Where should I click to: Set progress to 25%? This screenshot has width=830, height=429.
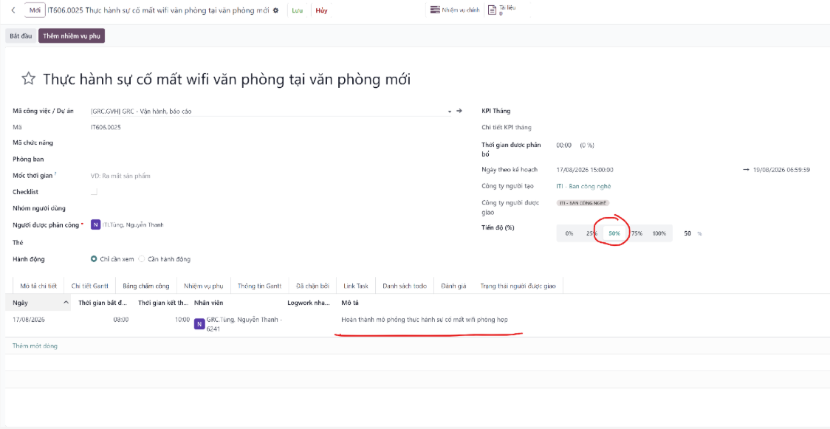coord(591,233)
